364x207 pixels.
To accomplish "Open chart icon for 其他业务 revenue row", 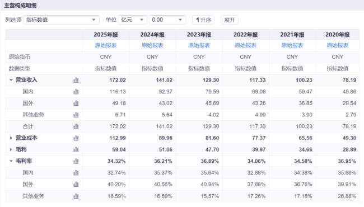I will 76,115.
